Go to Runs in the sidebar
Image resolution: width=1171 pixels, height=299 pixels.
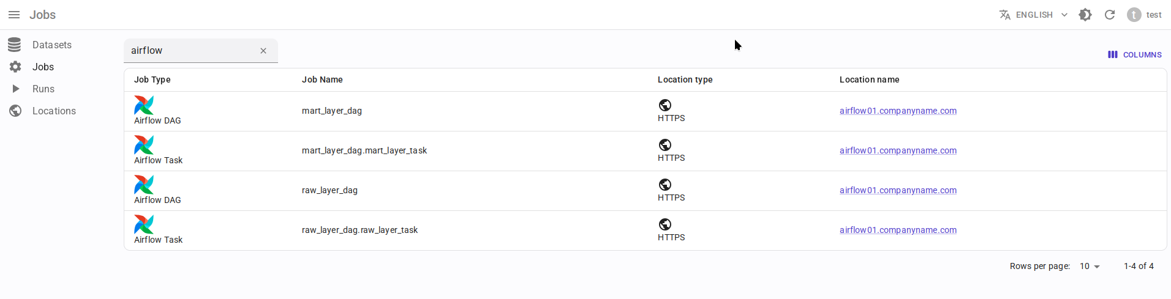point(43,89)
